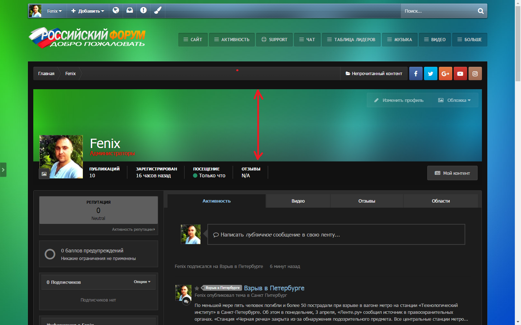Open the Twitter social icon
The image size is (521, 325).
[431, 73]
